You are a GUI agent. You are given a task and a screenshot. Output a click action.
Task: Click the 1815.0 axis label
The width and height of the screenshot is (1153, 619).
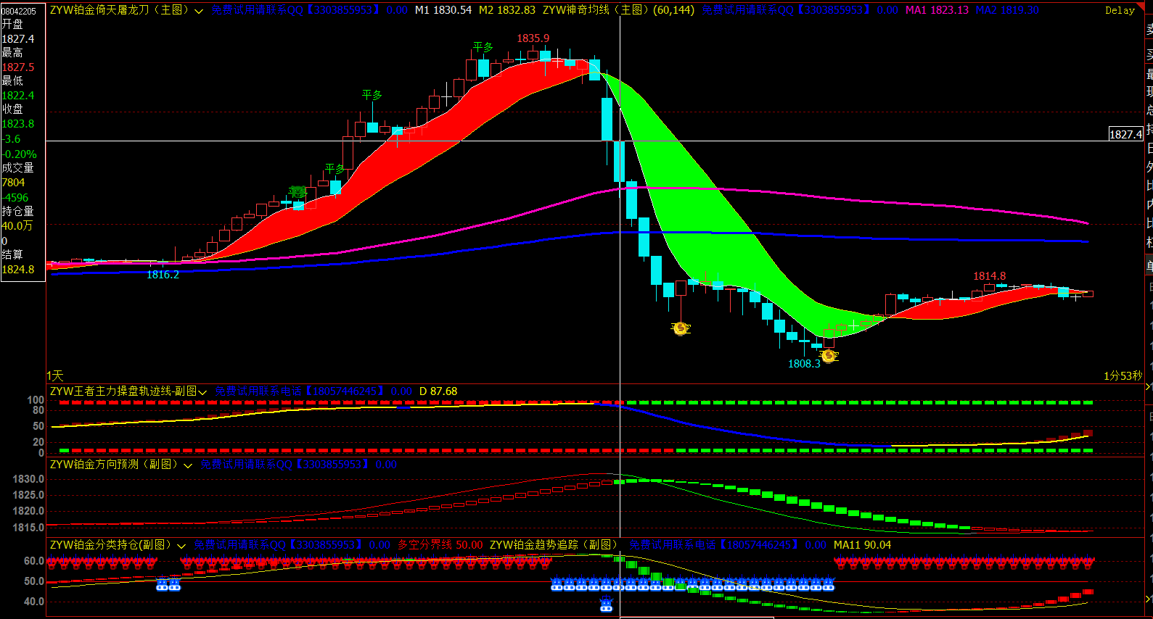(28, 528)
